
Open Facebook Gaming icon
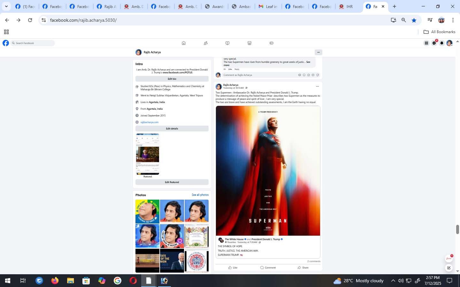click(x=272, y=43)
